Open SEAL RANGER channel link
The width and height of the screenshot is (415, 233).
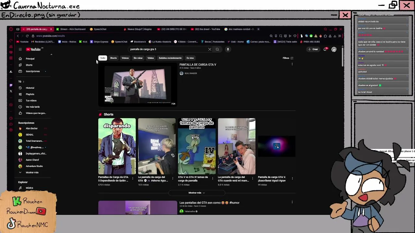click(x=190, y=73)
